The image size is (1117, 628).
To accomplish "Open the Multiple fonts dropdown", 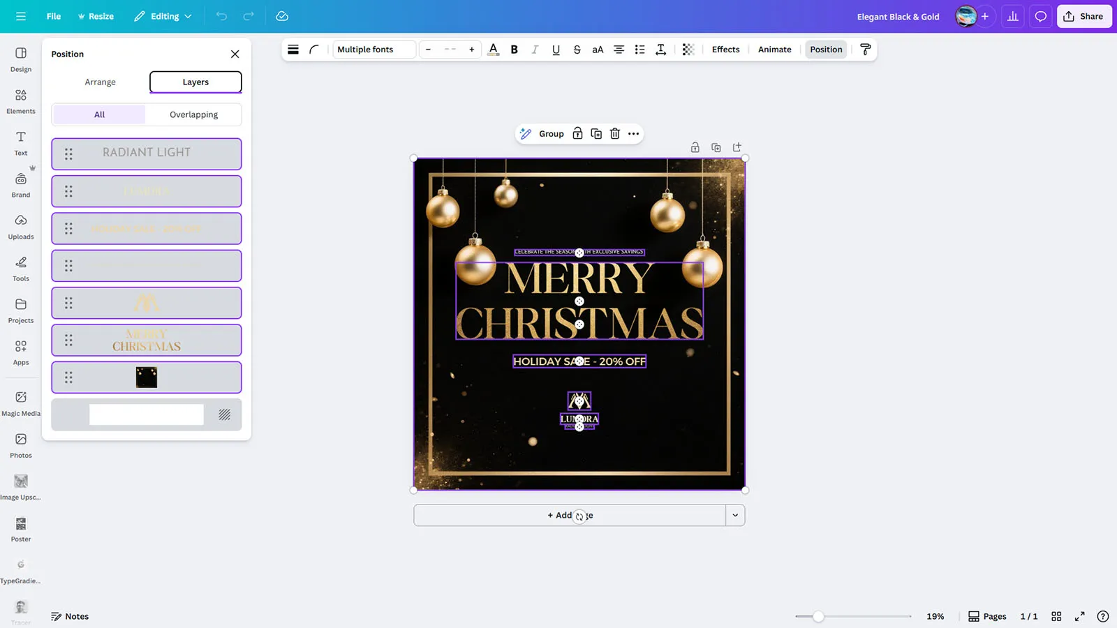I will coord(373,50).
